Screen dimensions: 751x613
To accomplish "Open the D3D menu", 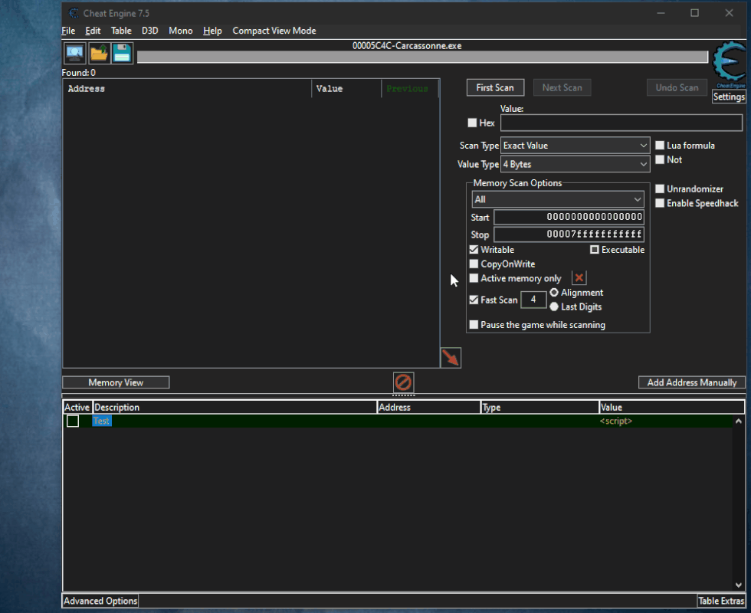I will (x=150, y=31).
